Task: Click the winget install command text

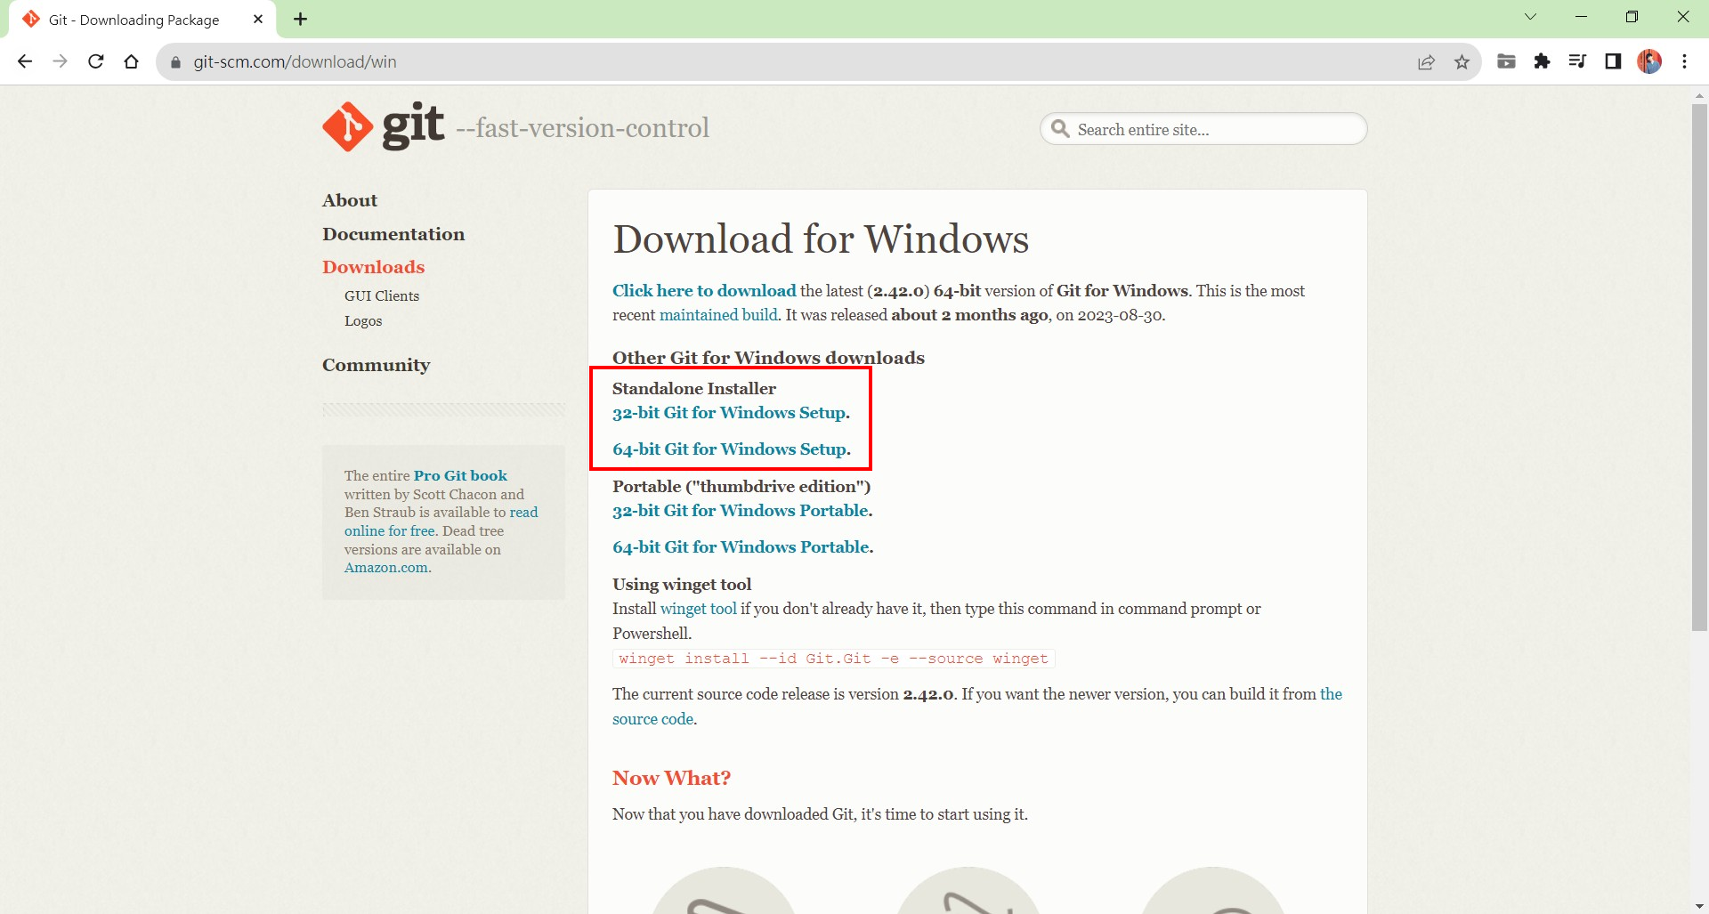Action: point(833,659)
